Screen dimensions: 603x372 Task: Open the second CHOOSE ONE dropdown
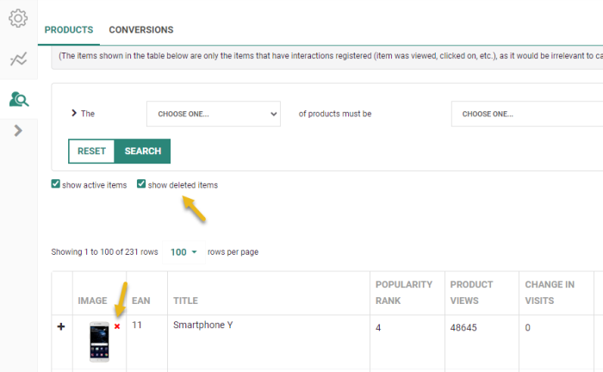525,114
